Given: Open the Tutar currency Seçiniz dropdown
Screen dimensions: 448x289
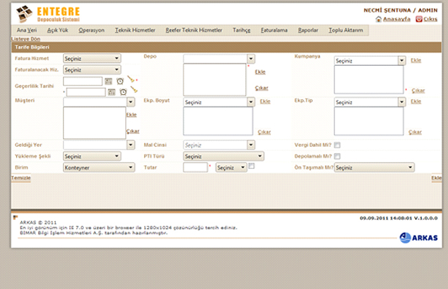Looking at the screenshot, I should (x=231, y=167).
